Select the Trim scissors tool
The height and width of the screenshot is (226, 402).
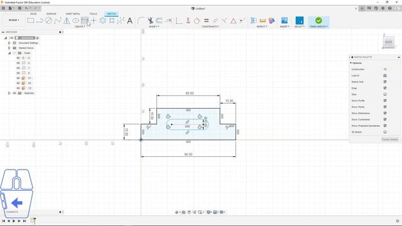pos(150,21)
